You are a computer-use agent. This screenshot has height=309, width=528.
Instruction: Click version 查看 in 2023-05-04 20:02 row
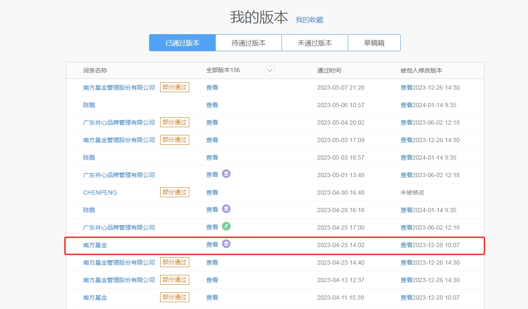pyautogui.click(x=212, y=122)
